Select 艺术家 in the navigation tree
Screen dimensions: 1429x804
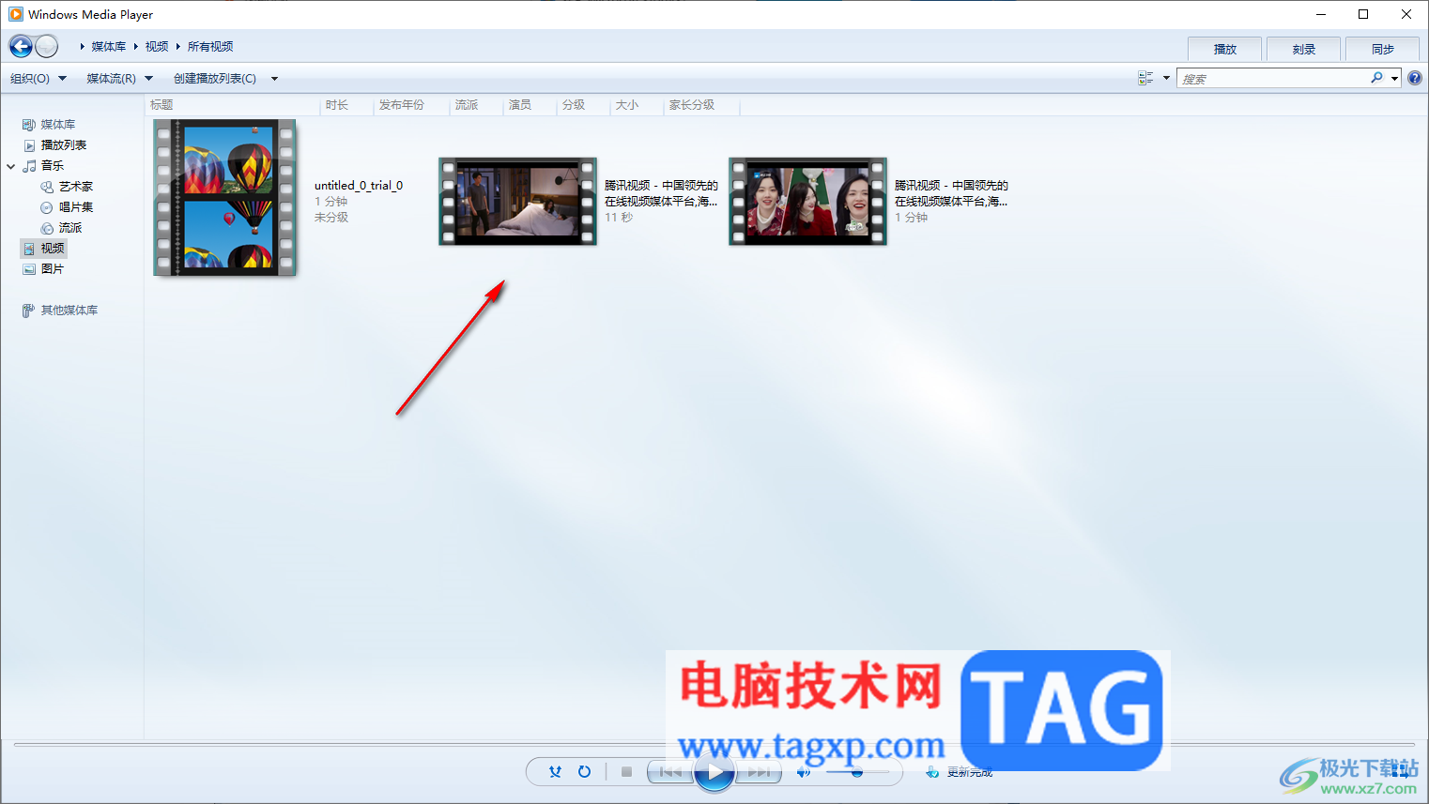(x=76, y=187)
